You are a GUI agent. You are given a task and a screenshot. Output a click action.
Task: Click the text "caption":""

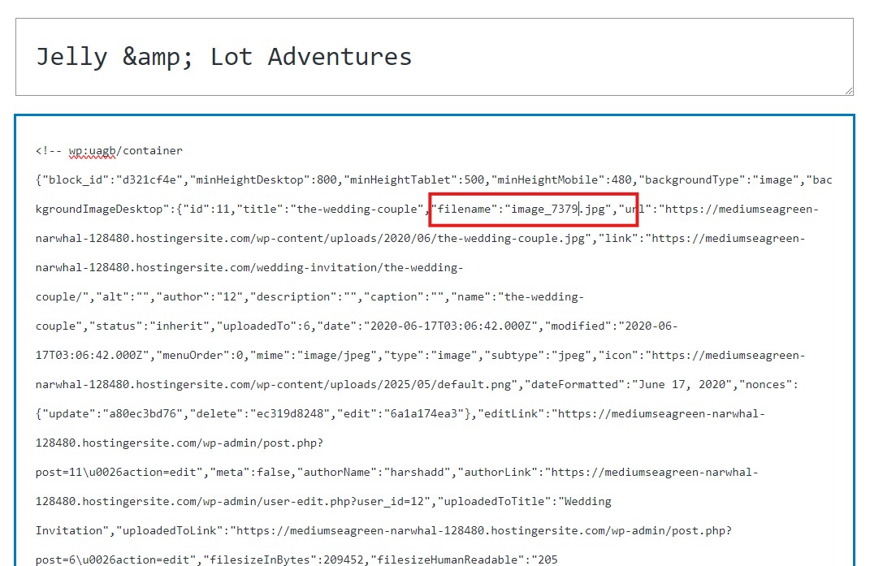[x=404, y=296]
